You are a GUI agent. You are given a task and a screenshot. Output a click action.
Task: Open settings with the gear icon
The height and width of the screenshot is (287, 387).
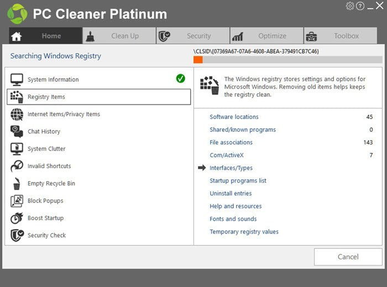(x=350, y=6)
